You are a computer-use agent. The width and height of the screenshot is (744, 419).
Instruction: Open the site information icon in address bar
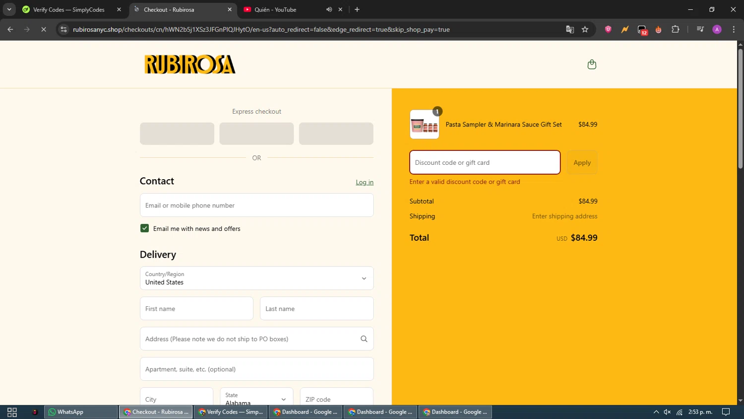click(x=63, y=29)
